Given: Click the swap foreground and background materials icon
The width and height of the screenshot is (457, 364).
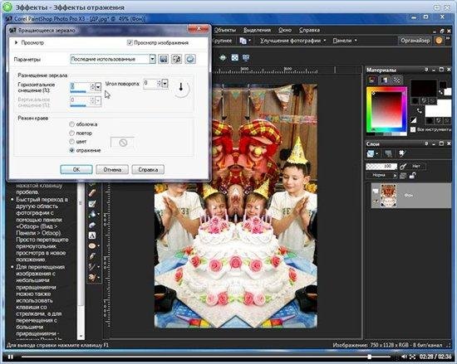Looking at the screenshot, I should coord(420,111).
